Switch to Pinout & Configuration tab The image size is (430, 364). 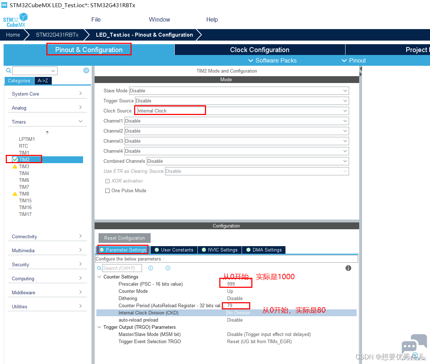click(89, 50)
